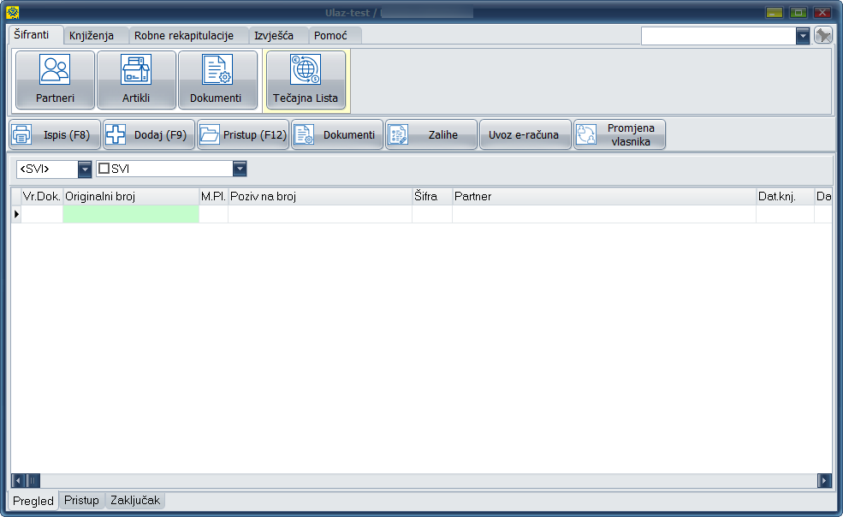This screenshot has height=517, width=843.
Task: Select the green Originalni broj cell
Action: 131,214
